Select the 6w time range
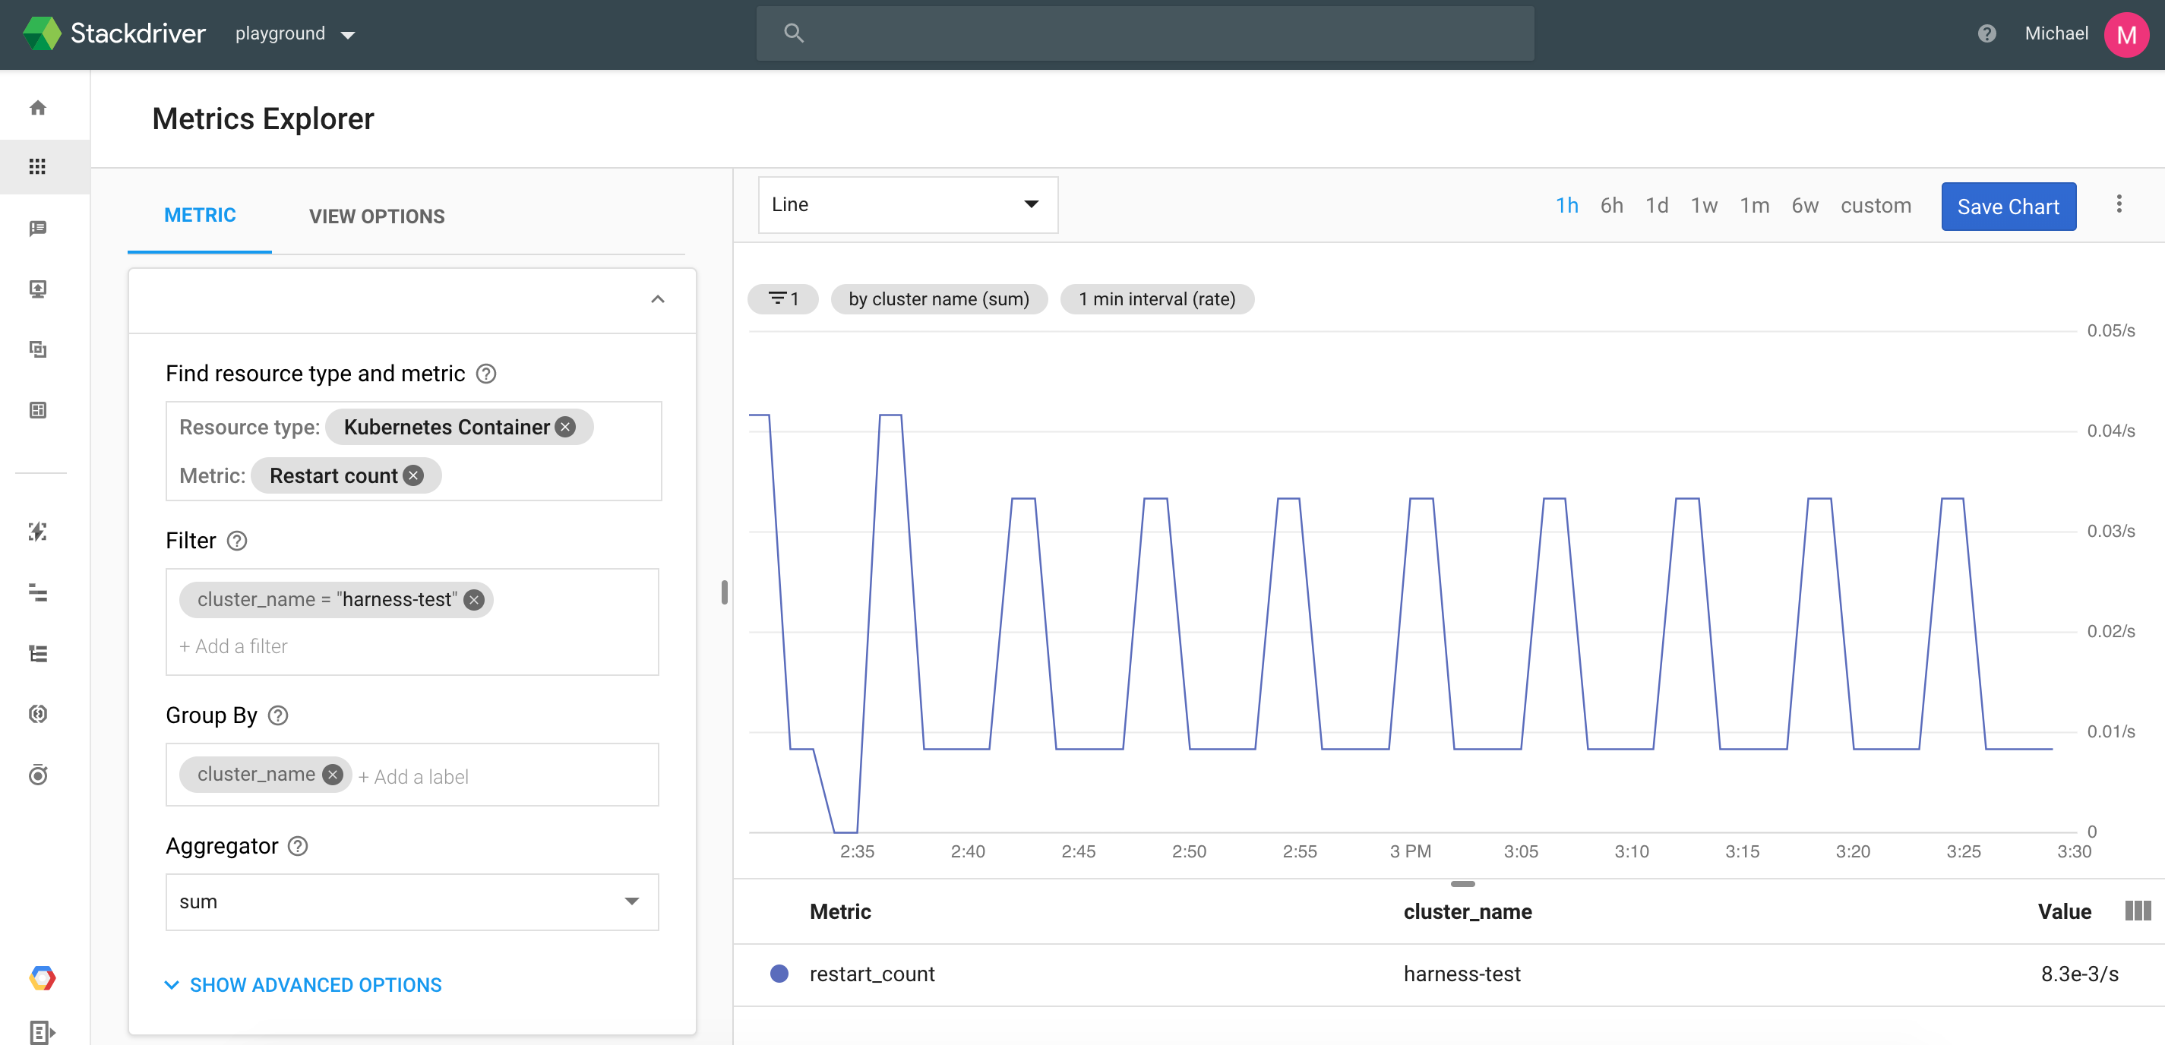Screen dimensions: 2165x1045 1804,206
